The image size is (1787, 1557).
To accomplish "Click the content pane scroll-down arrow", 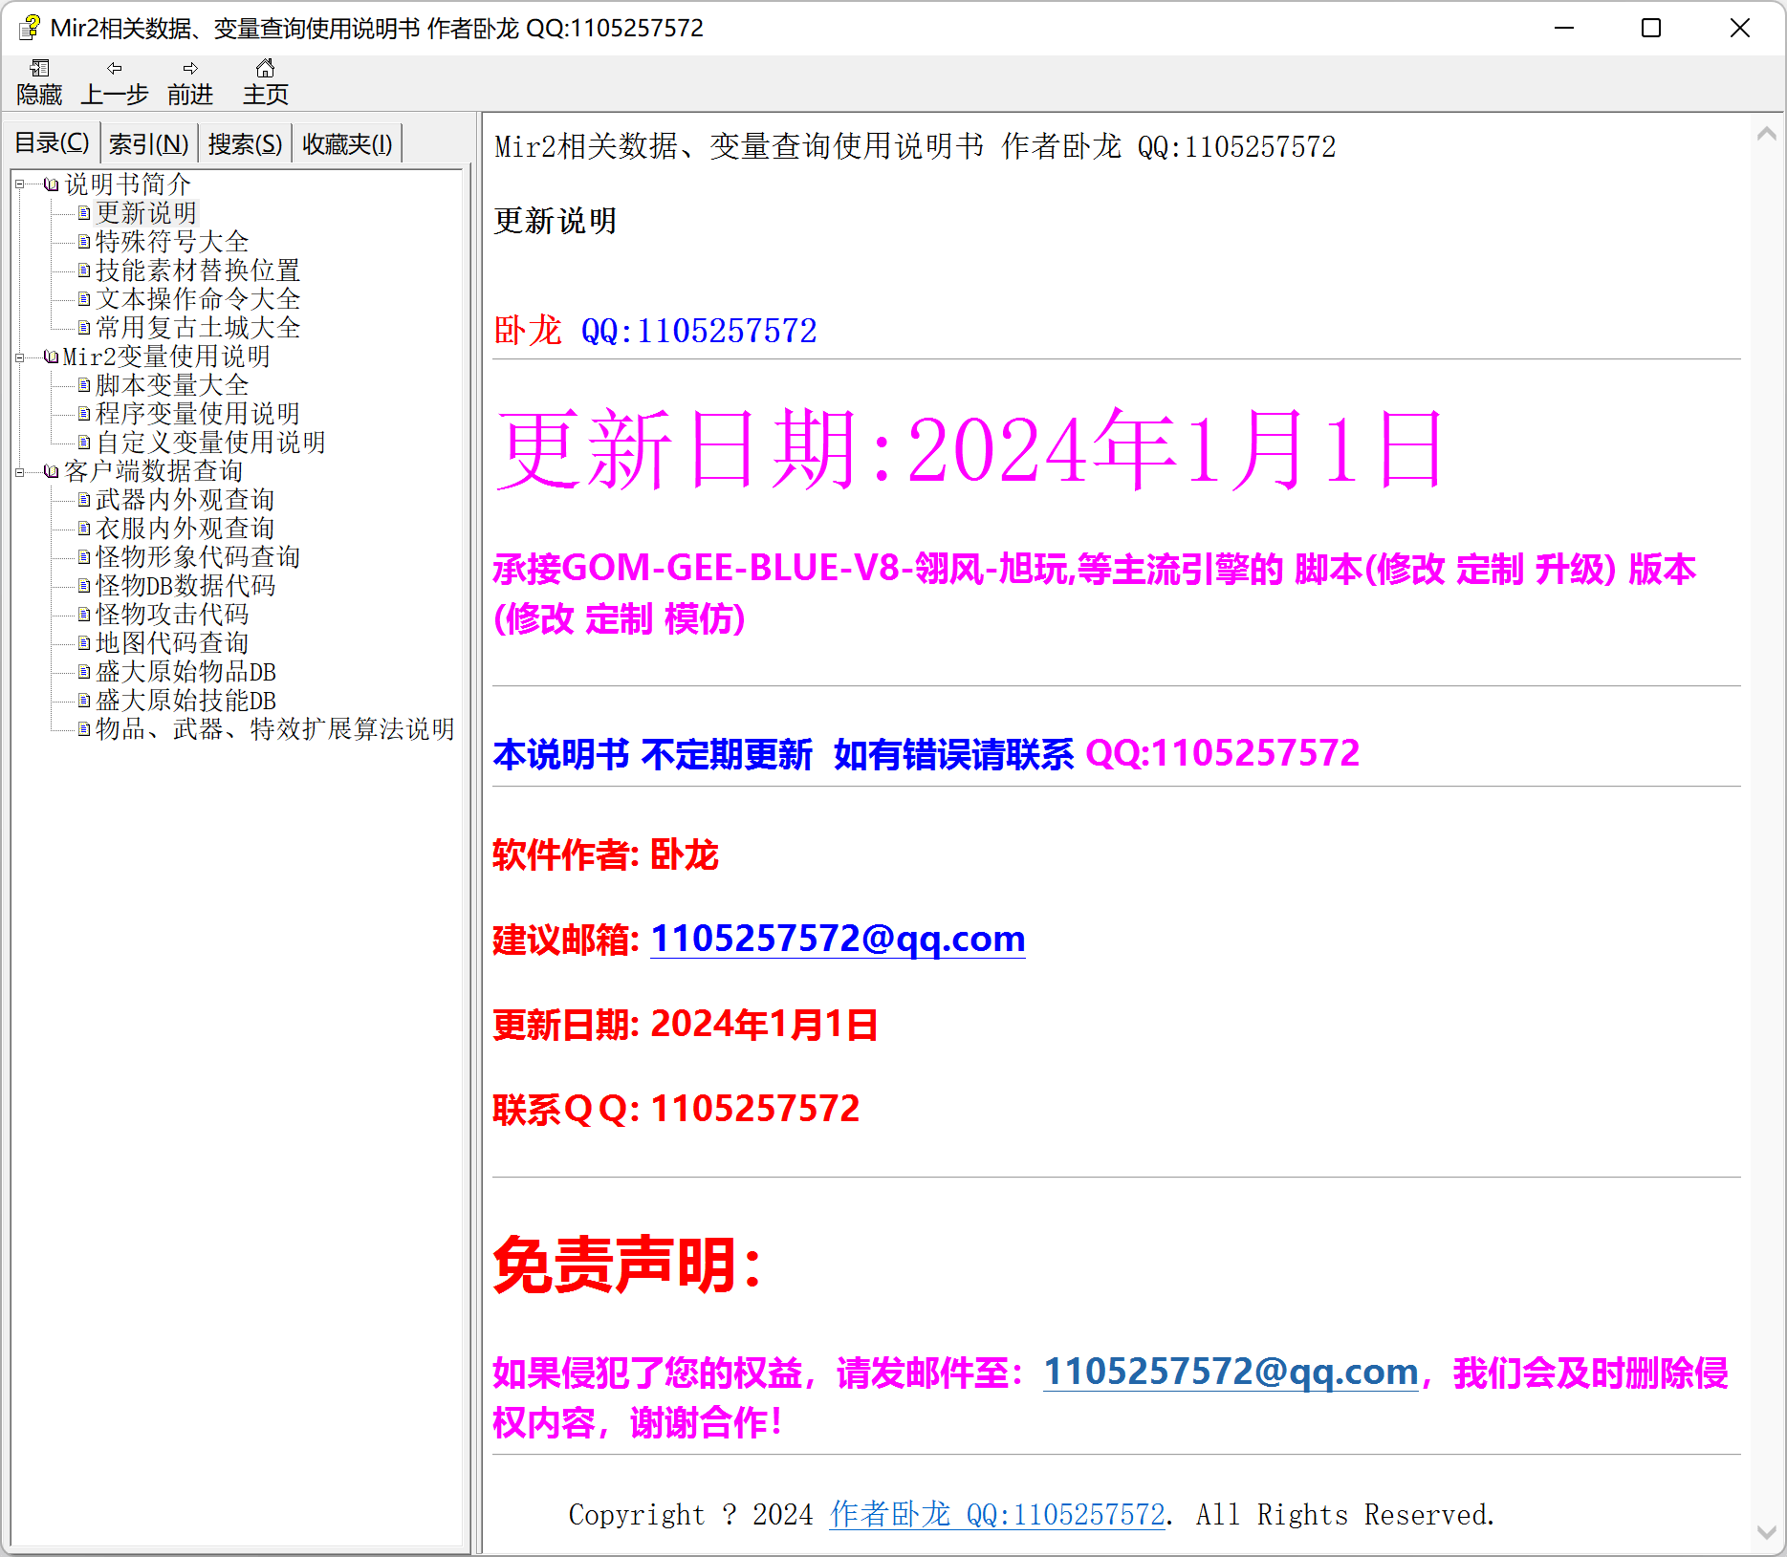I will [x=1767, y=1532].
